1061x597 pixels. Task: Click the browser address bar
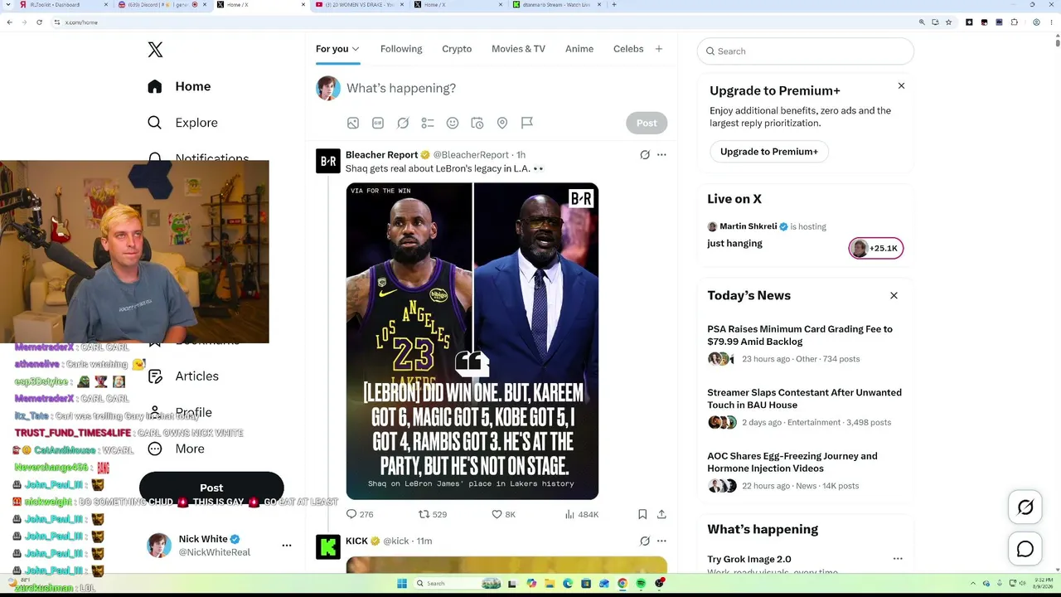tap(485, 22)
